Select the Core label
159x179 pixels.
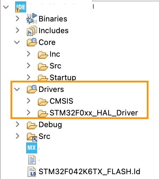(x=47, y=42)
